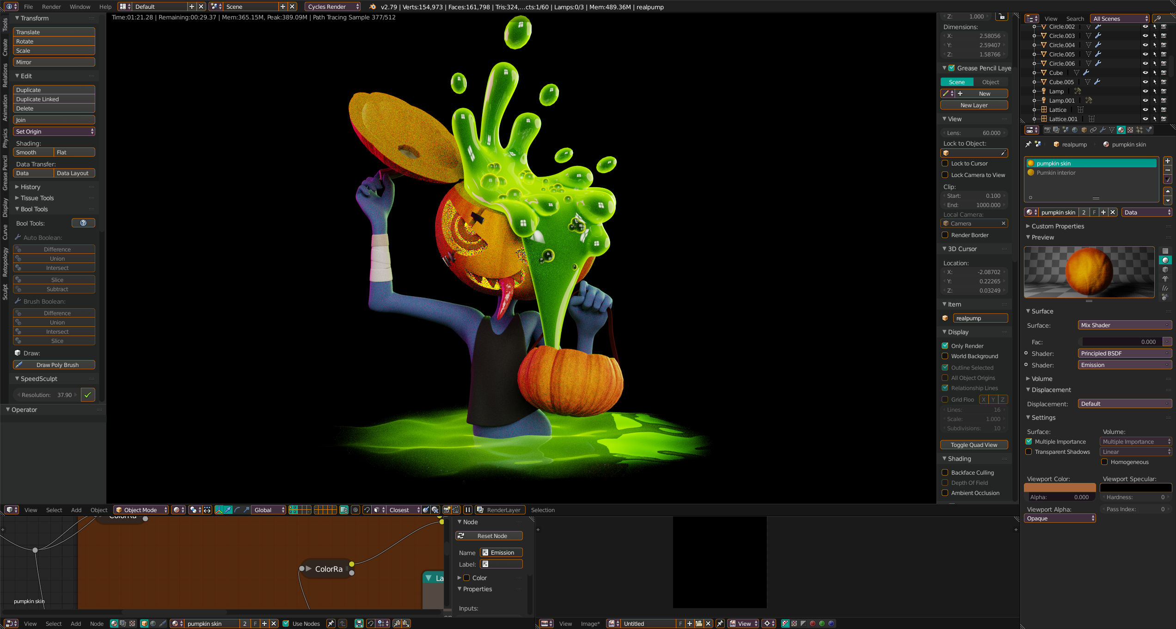Apply SpeedSculpt resolution with green checkmark

88,395
